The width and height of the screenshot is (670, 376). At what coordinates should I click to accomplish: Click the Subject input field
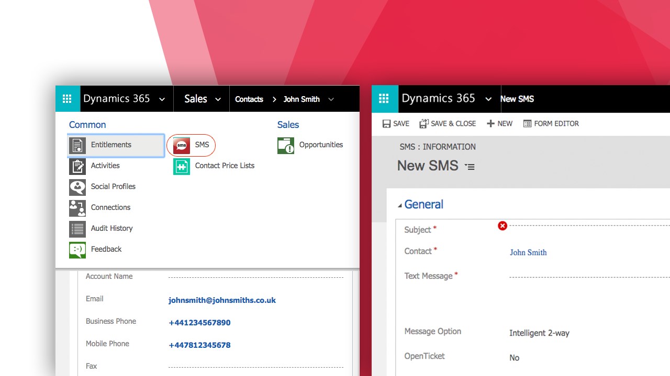(x=589, y=226)
